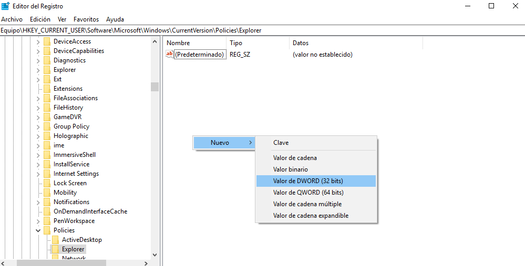Choose Valor de cadena option

[316, 158]
